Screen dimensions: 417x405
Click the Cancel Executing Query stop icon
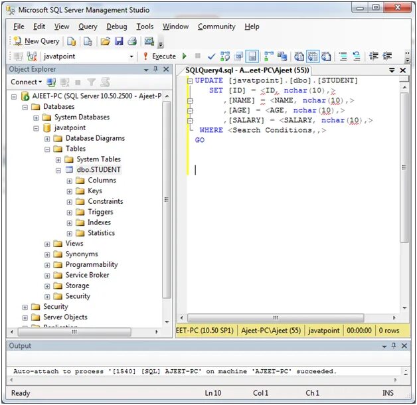coord(198,56)
